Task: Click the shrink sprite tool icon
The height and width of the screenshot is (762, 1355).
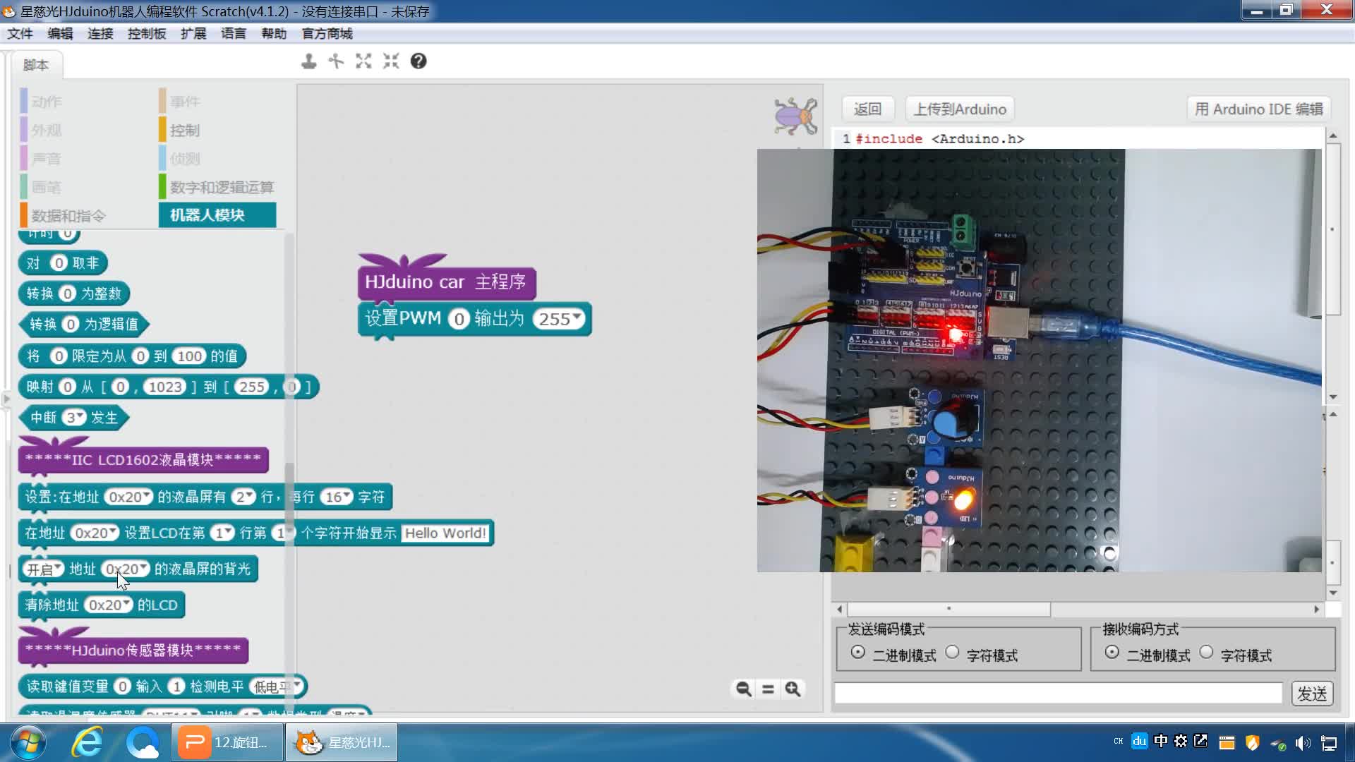Action: pyautogui.click(x=391, y=61)
